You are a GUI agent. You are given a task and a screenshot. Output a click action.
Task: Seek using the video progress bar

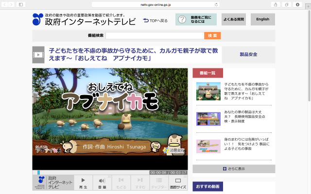(91, 173)
